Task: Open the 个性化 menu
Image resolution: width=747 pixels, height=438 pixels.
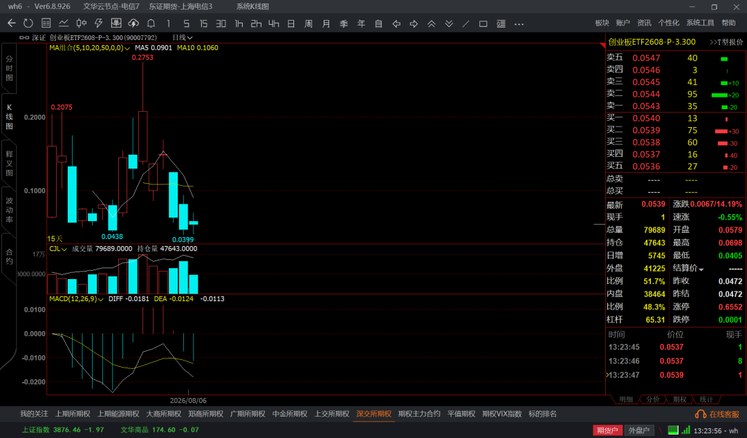Action: pos(668,23)
